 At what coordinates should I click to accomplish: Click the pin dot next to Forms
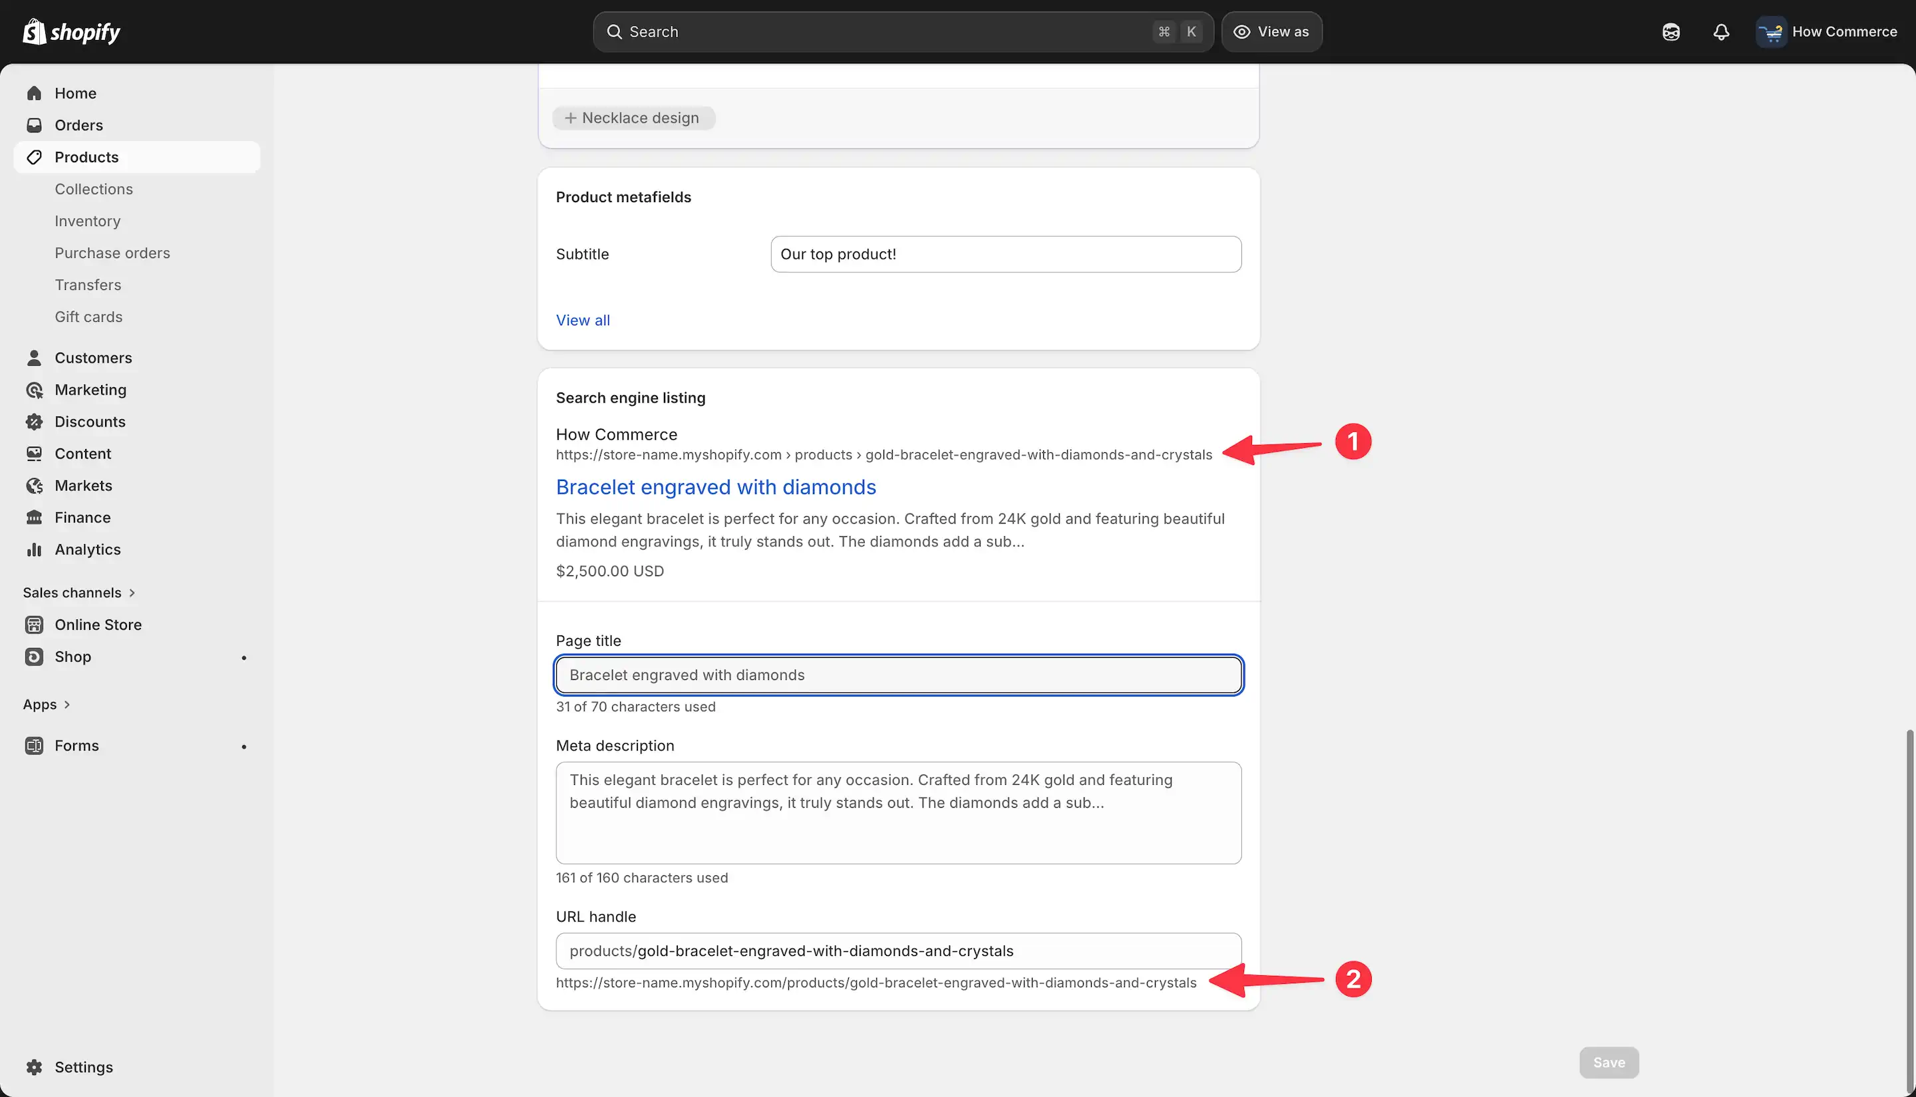[x=243, y=746]
